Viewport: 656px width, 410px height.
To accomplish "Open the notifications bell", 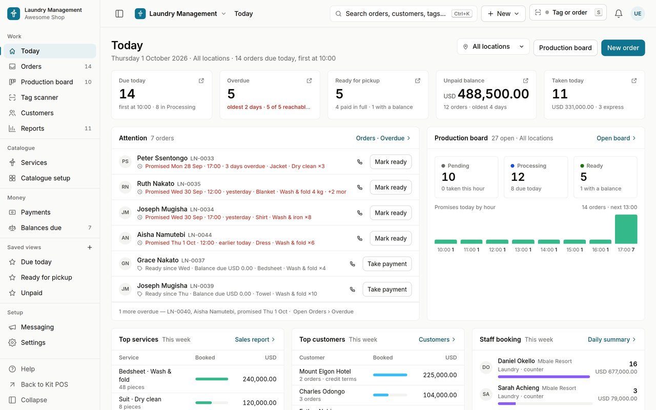I will (619, 14).
